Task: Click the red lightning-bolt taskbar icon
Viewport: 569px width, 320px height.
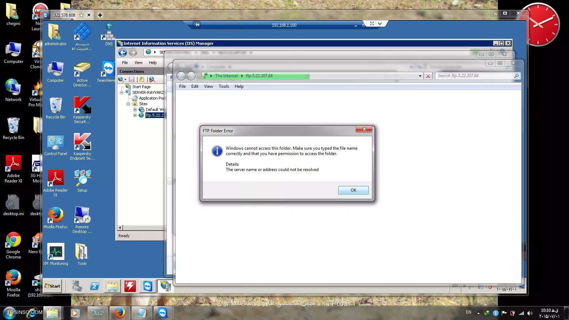Action: pyautogui.click(x=130, y=286)
